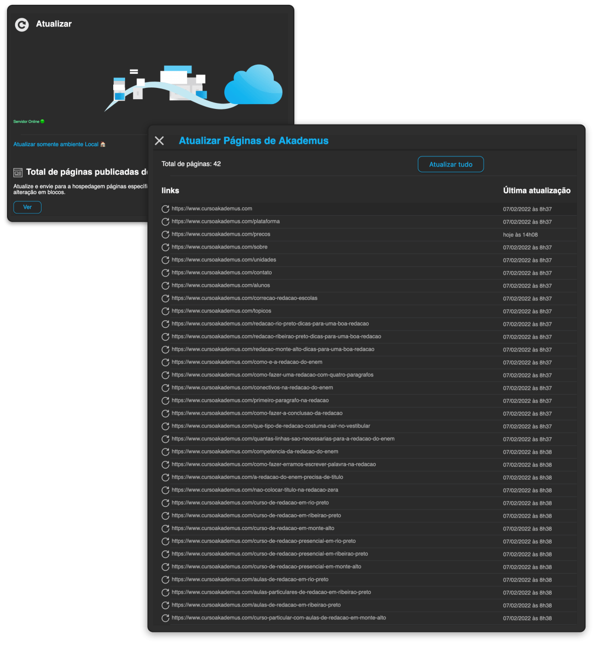Refresh /quantas-linhas-sao-necessarias-para-a-redacao-do-enem row
The width and height of the screenshot is (599, 648).
click(166, 439)
